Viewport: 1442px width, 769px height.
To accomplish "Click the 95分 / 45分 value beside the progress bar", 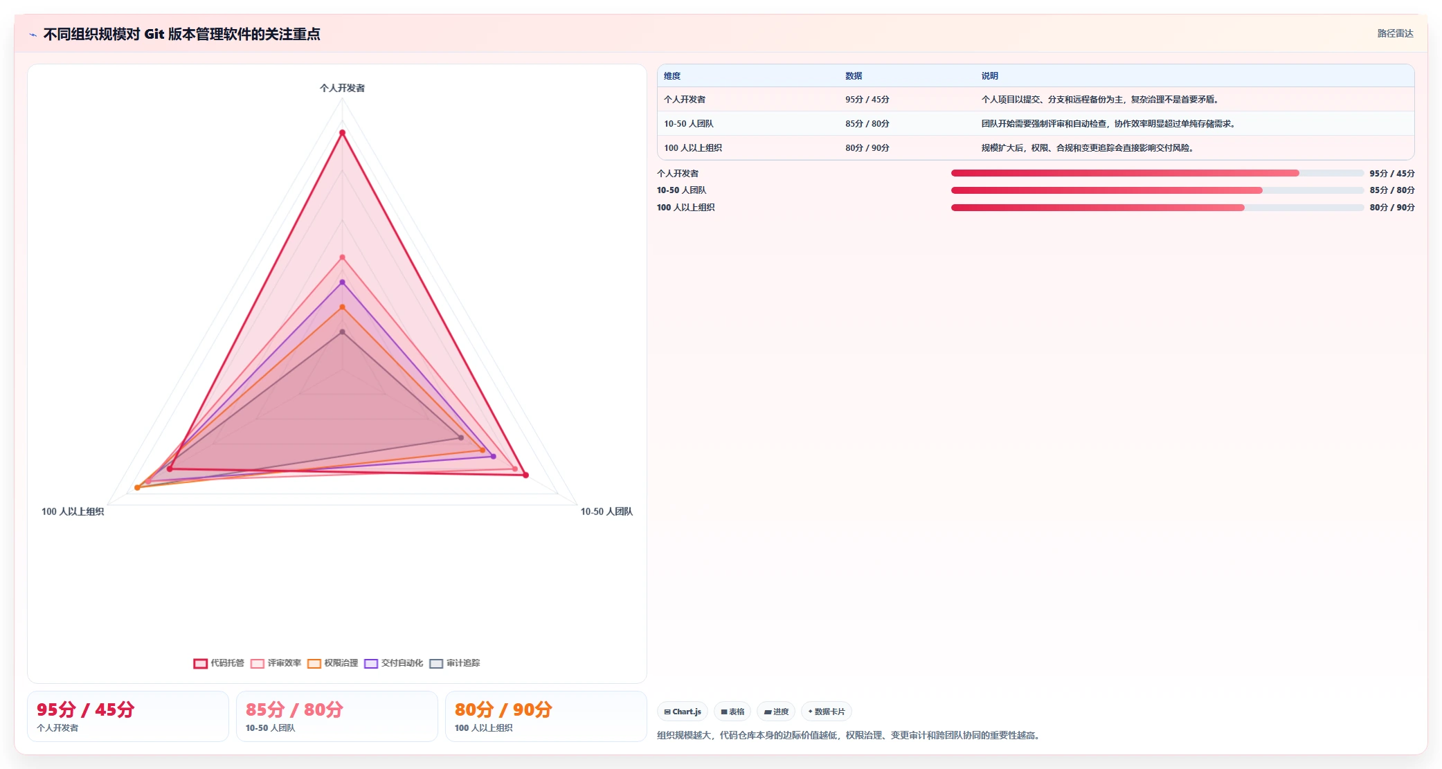I will 1391,174.
